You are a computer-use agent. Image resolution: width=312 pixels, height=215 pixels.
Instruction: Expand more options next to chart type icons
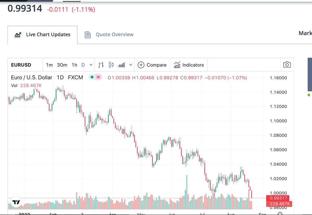click(x=131, y=65)
